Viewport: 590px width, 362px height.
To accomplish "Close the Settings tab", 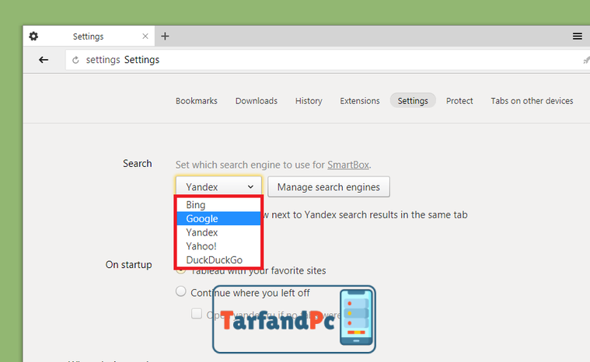I will click(145, 36).
